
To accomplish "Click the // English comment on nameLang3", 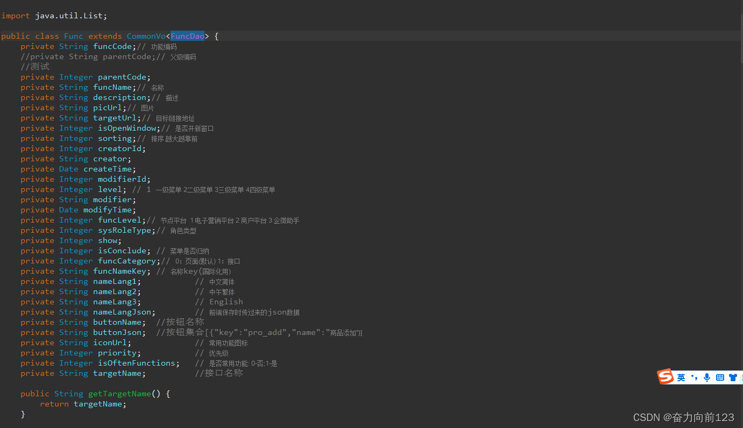I will pos(219,302).
